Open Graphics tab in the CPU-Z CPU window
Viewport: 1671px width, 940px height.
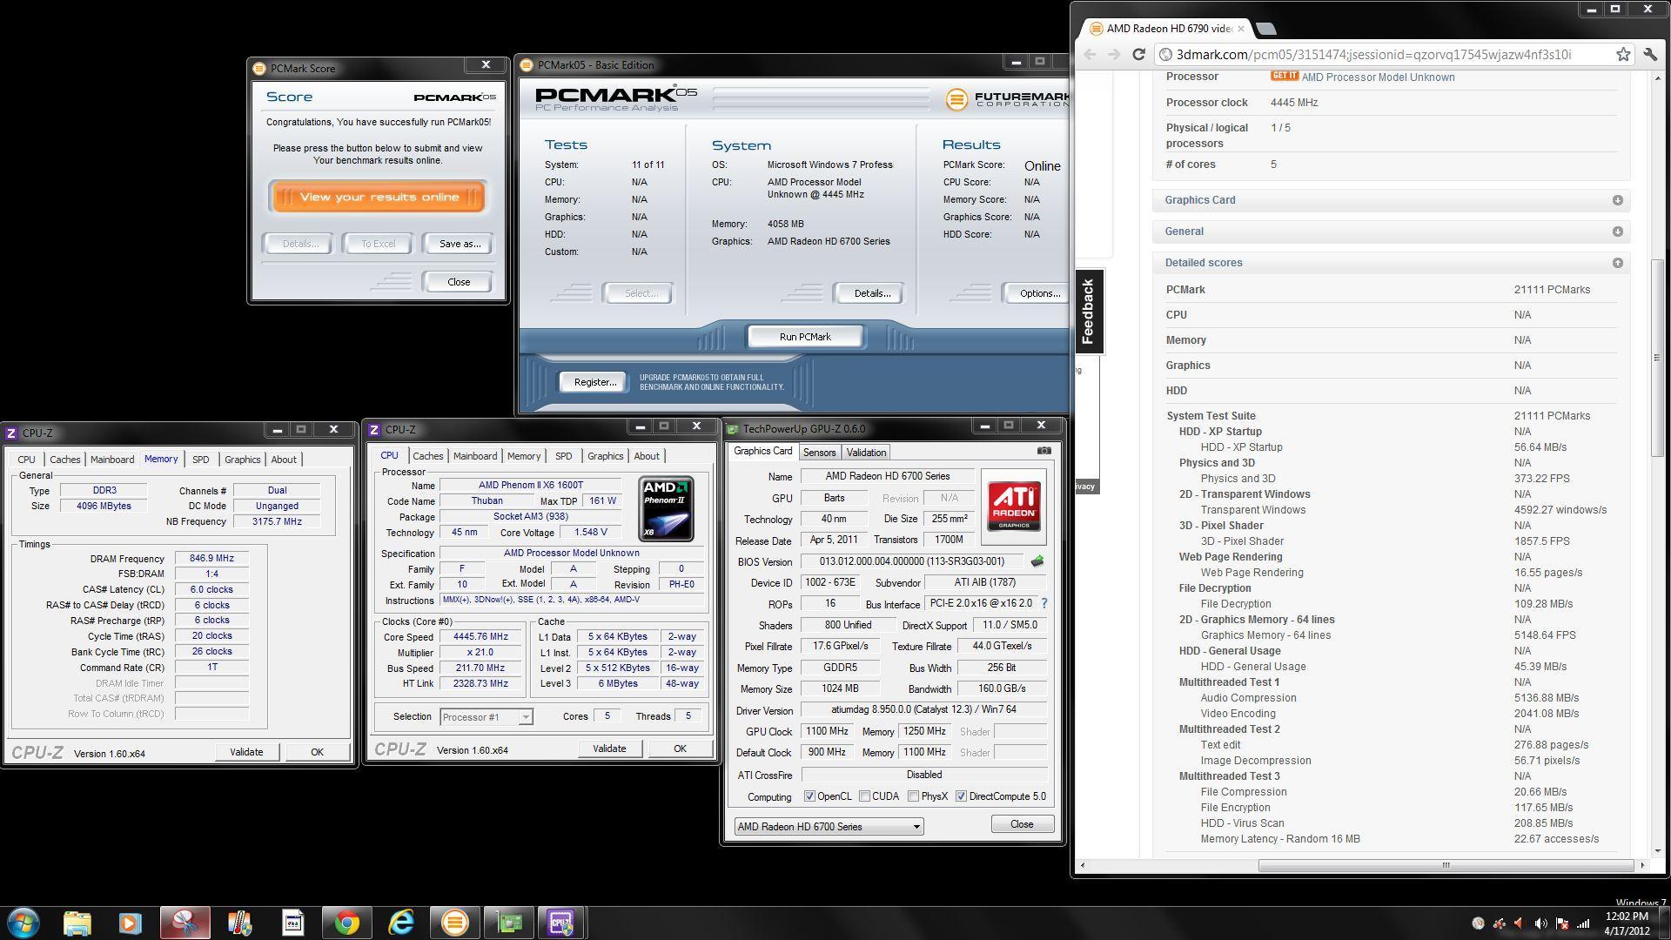click(x=605, y=456)
